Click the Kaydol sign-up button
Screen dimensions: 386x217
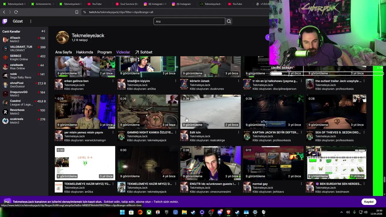pos(369,202)
